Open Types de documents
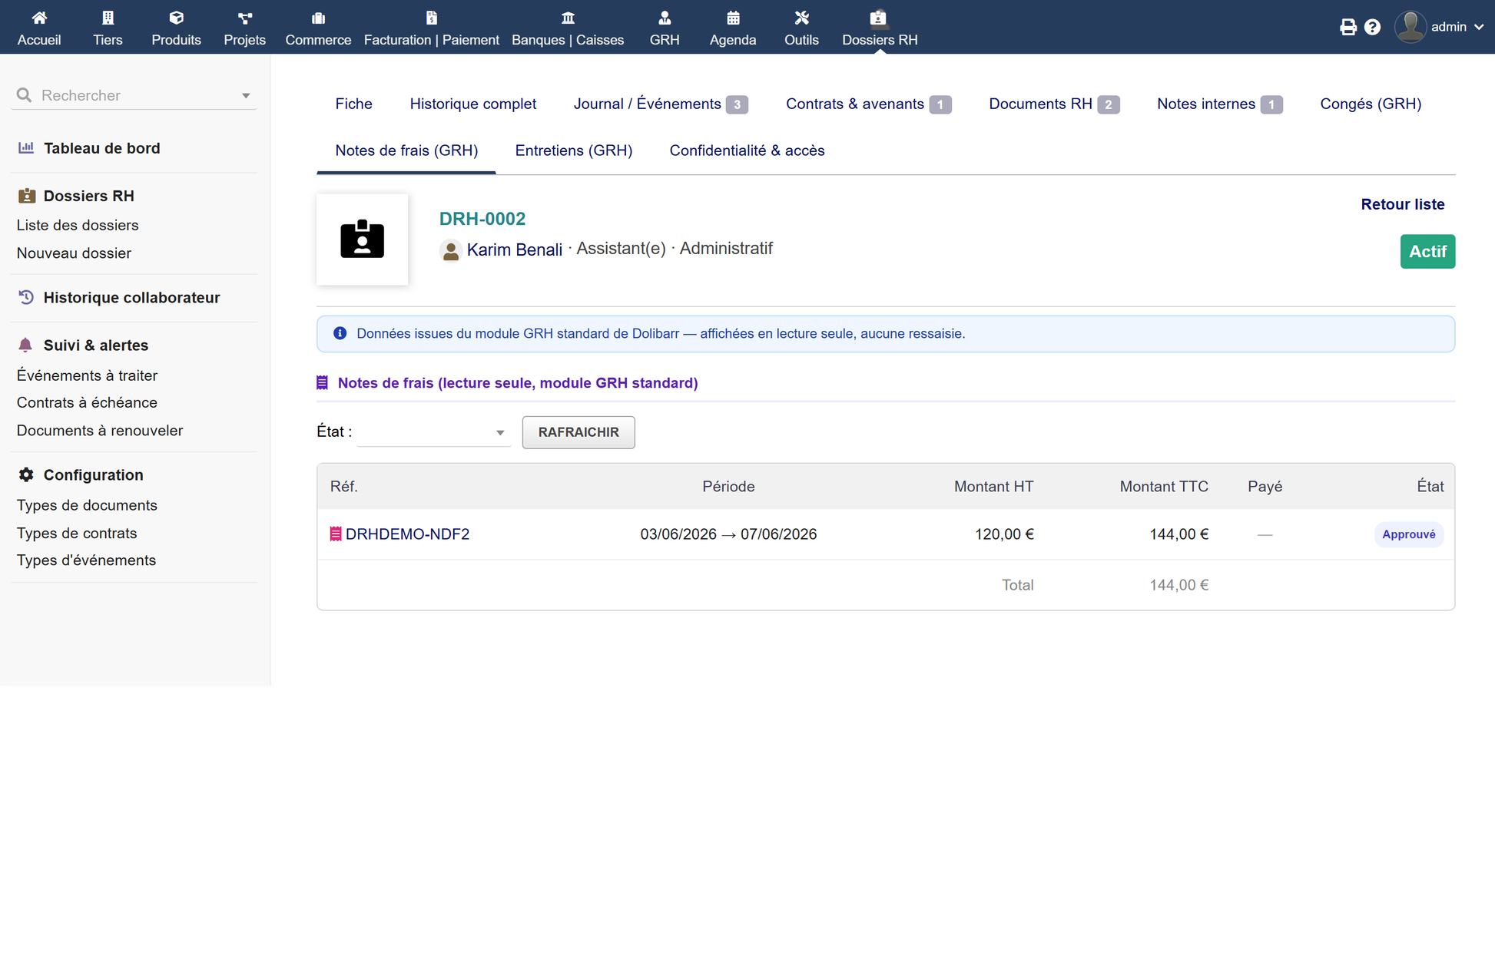Image resolution: width=1495 pixels, height=975 pixels. tap(87, 505)
